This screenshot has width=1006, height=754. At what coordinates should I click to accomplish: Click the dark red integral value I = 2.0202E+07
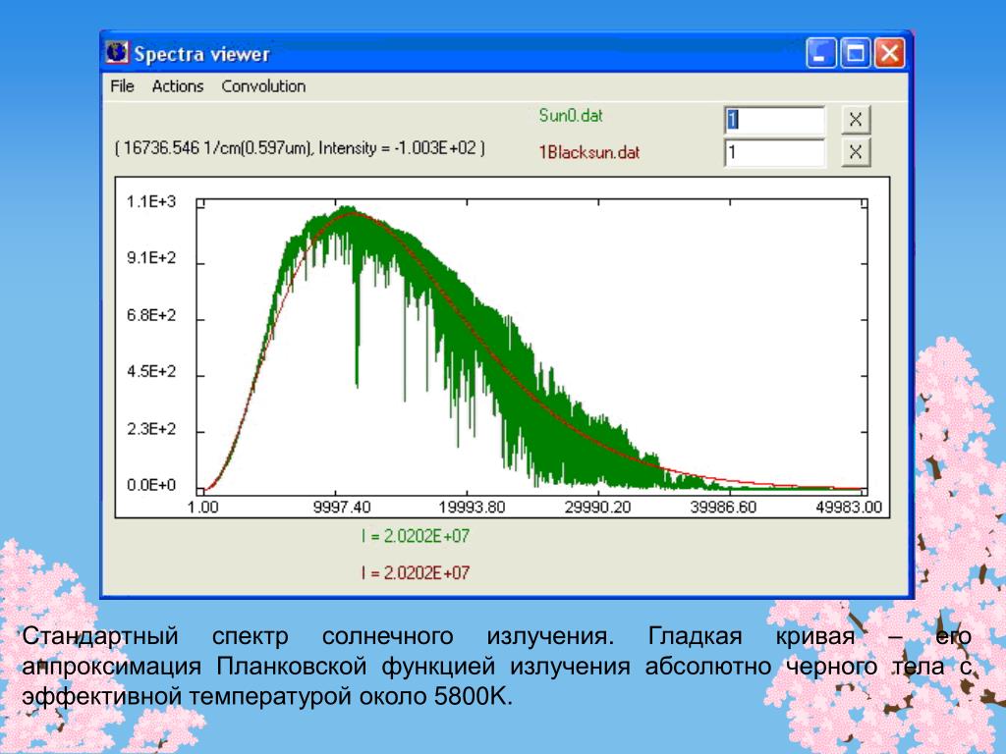point(416,572)
